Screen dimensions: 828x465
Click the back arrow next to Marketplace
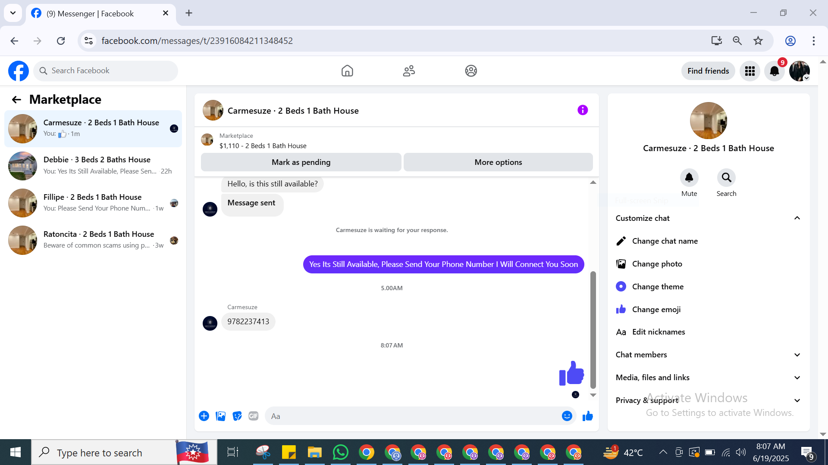[16, 100]
